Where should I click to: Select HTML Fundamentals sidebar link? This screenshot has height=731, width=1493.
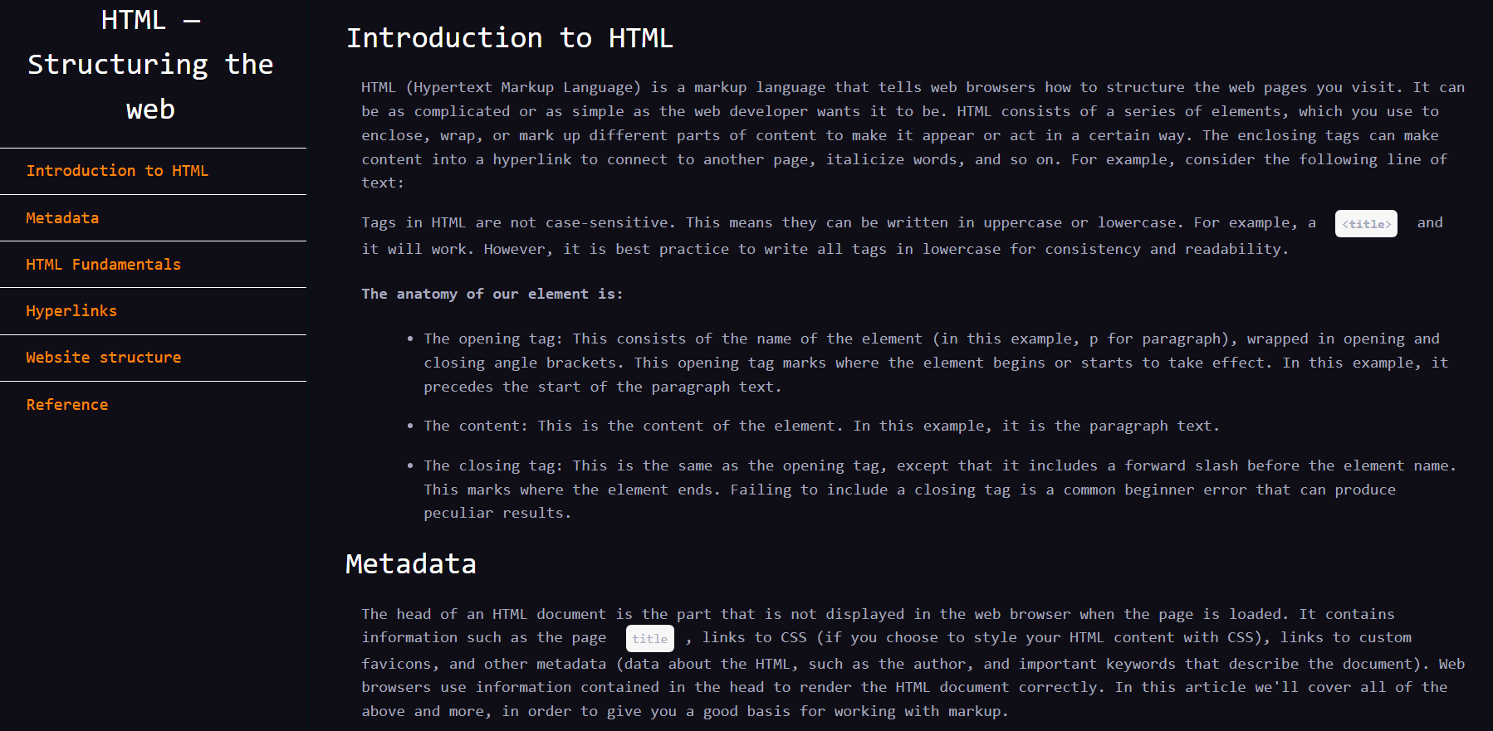103,265
